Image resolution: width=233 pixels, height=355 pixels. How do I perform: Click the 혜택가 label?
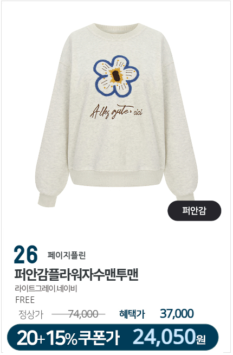point(132,314)
